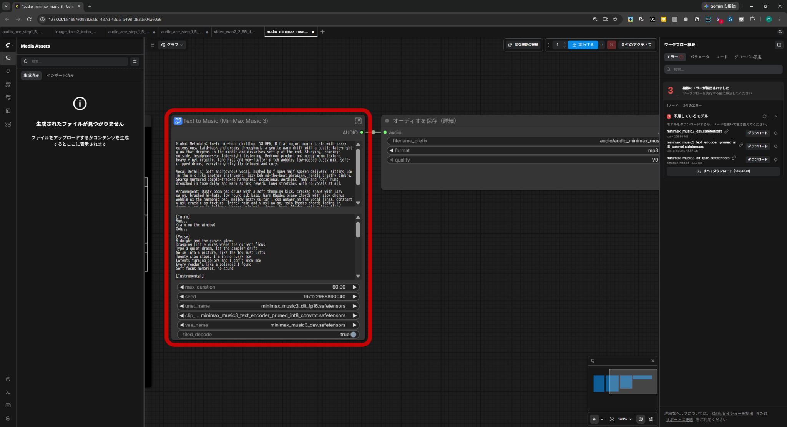The height and width of the screenshot is (427, 787).
Task: Toggle the canvas panel layout icon beside グラフ
Action: coord(153,45)
